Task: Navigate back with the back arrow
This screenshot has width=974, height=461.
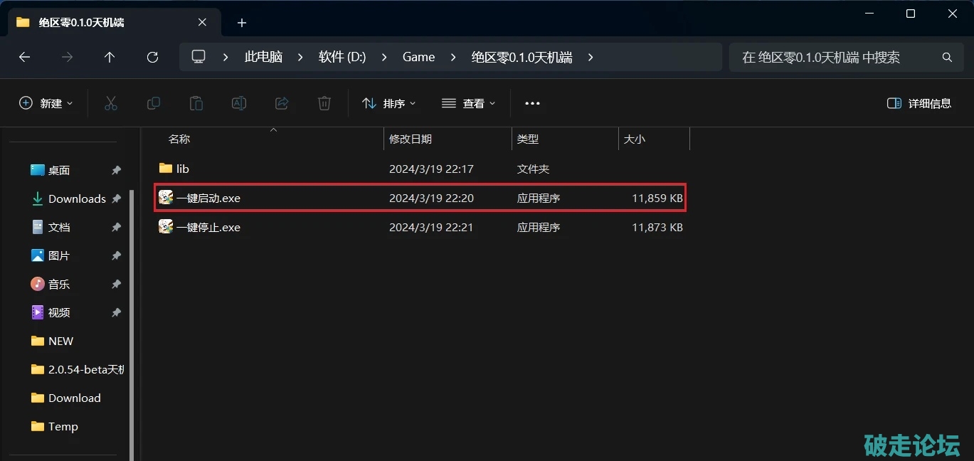Action: 24,57
